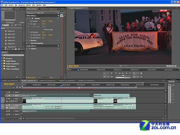This screenshot has width=180, height=135.
Task: Click the 00000.MTS clip in Project panel
Action: click(x=11, y=31)
